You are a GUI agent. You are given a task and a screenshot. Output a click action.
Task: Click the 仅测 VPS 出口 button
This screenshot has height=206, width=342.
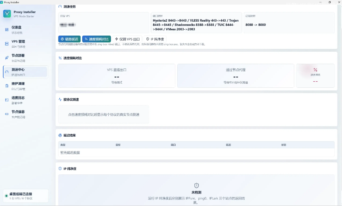(x=127, y=39)
